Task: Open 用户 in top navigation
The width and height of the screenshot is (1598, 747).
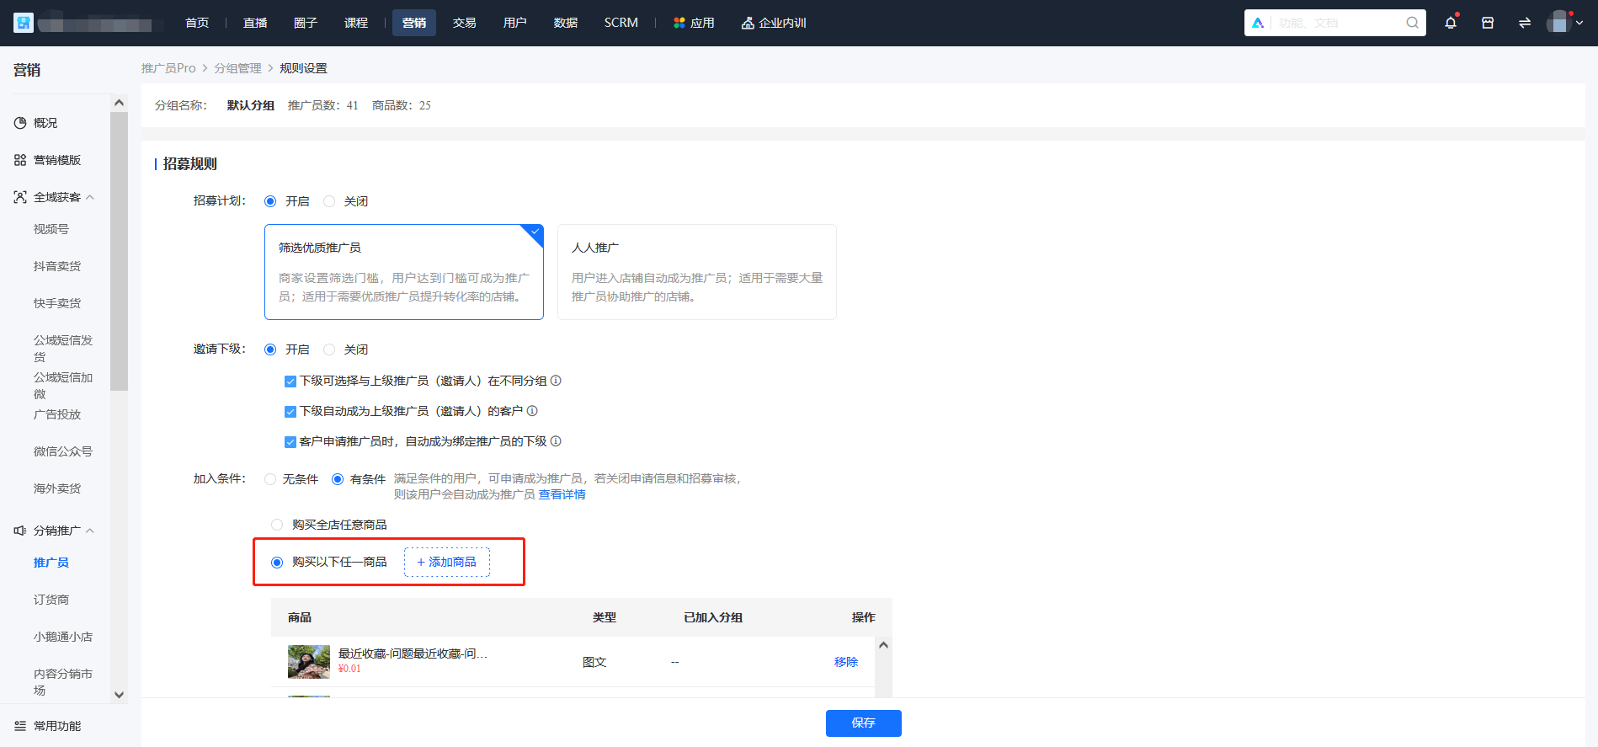Action: pos(514,23)
